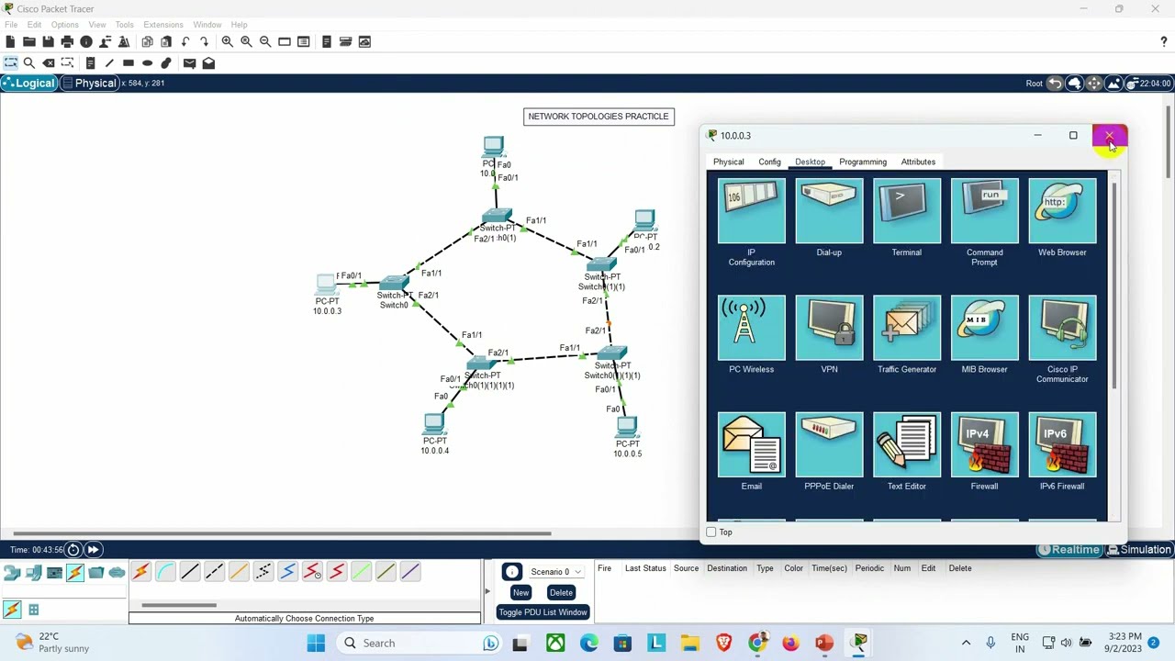Select the automatic connection lightning cable
The height and width of the screenshot is (661, 1175).
point(140,572)
